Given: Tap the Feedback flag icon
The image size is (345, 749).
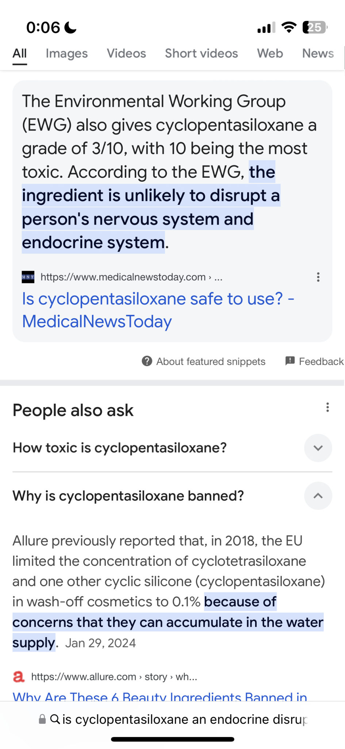Looking at the screenshot, I should click(x=290, y=361).
